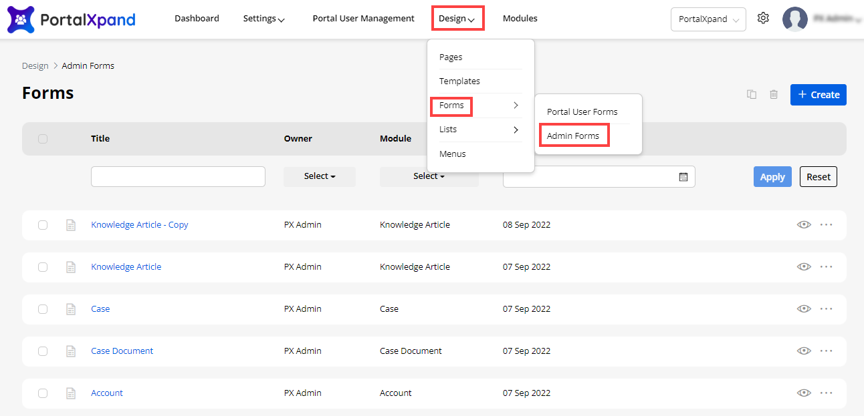
Task: Open more options for the Case form
Action: tap(826, 309)
